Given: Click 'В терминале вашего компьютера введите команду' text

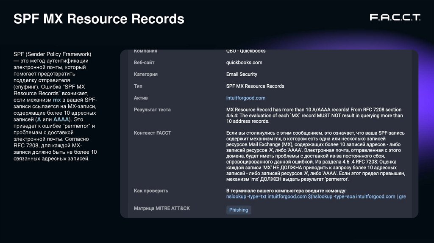Looking at the screenshot, I should (x=286, y=191).
